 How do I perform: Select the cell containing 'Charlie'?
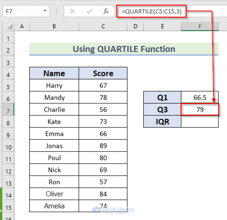pos(54,109)
